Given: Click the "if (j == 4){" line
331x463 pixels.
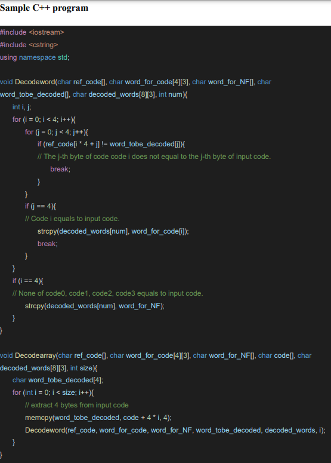Looking at the screenshot, I should [41, 206].
